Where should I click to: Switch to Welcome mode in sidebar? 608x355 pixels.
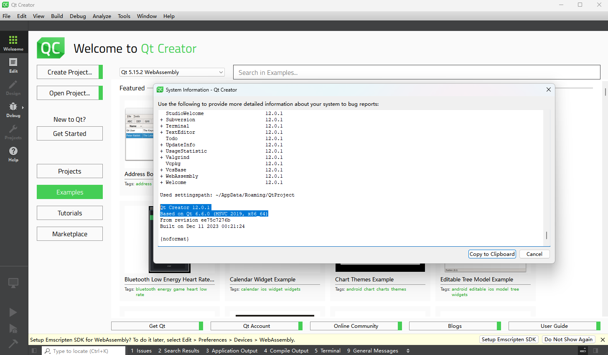coord(13,43)
